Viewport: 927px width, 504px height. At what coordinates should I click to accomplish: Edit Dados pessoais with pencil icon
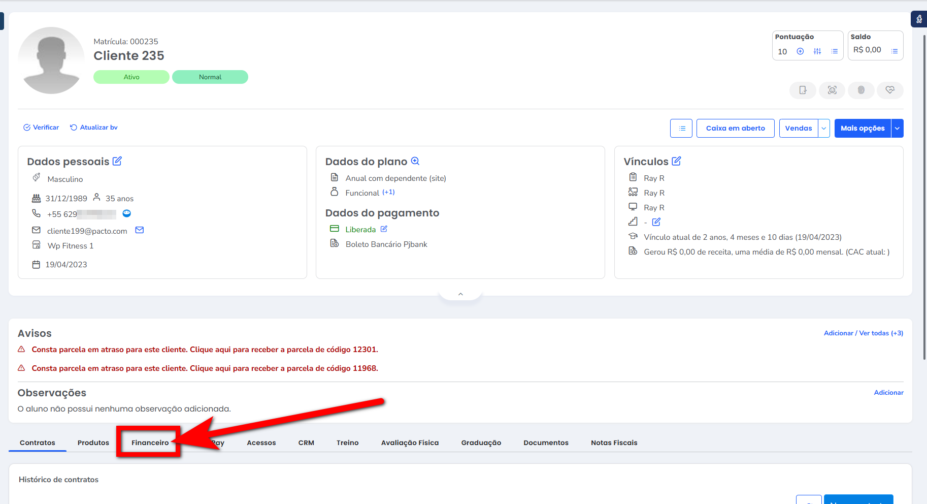[x=117, y=161]
